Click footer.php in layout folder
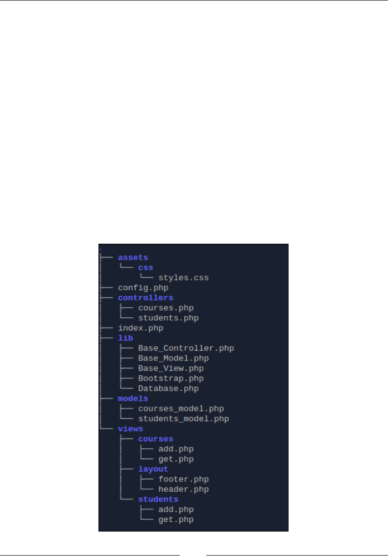The height and width of the screenshot is (560, 388). click(x=184, y=479)
